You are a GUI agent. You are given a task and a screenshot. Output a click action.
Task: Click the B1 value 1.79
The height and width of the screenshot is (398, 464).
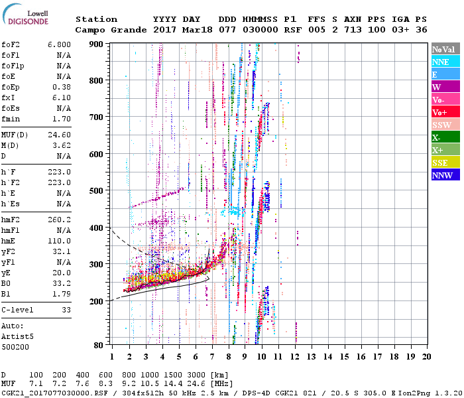[x=62, y=294]
